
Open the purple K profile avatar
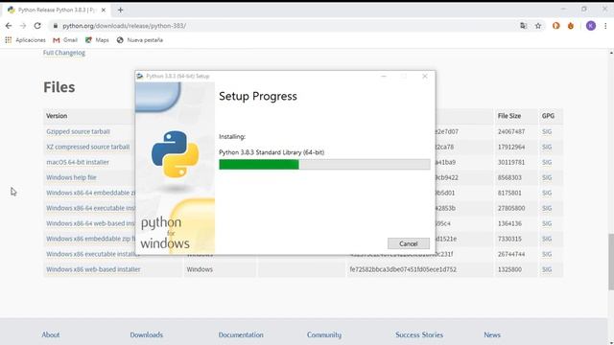point(591,26)
